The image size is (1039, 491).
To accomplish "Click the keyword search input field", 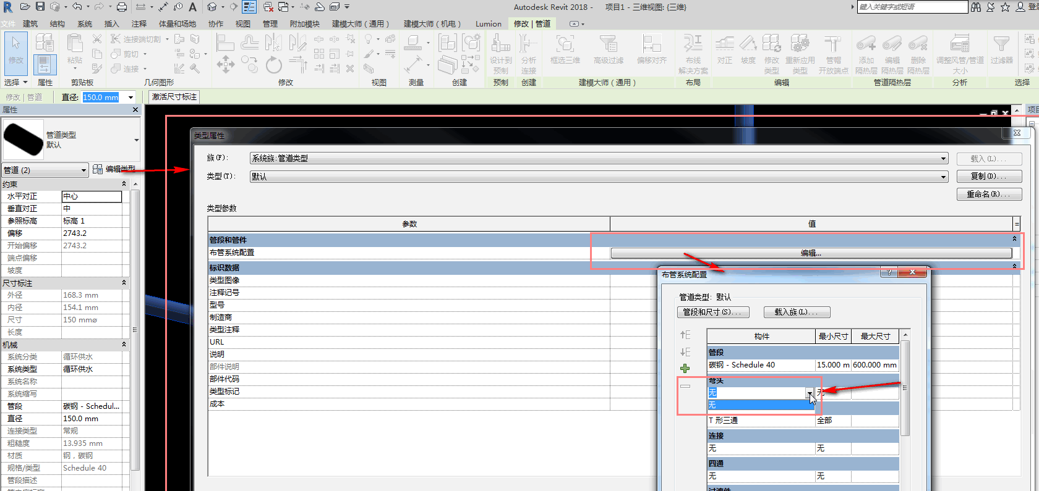I will coord(912,7).
